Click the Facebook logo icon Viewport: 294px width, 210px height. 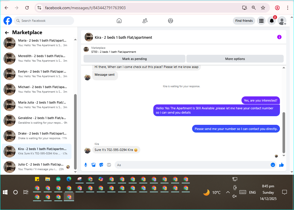(x=8, y=21)
